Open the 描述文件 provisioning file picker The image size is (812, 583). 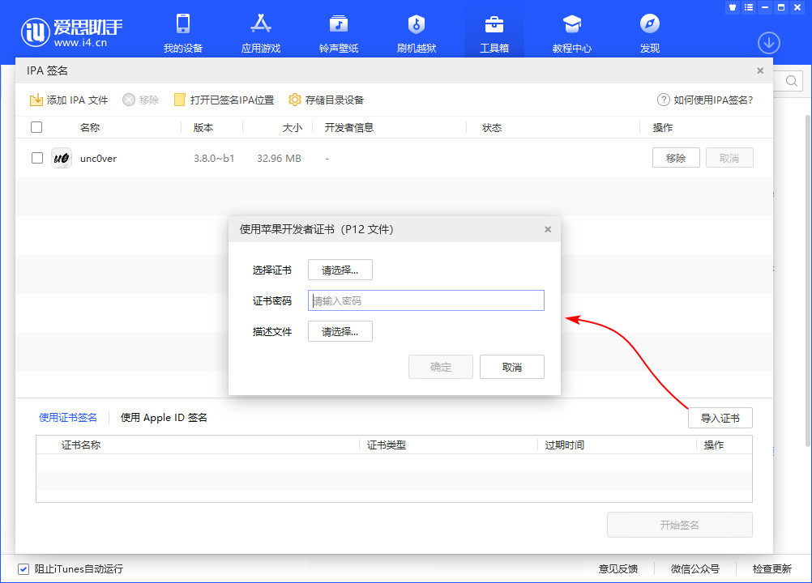340,331
